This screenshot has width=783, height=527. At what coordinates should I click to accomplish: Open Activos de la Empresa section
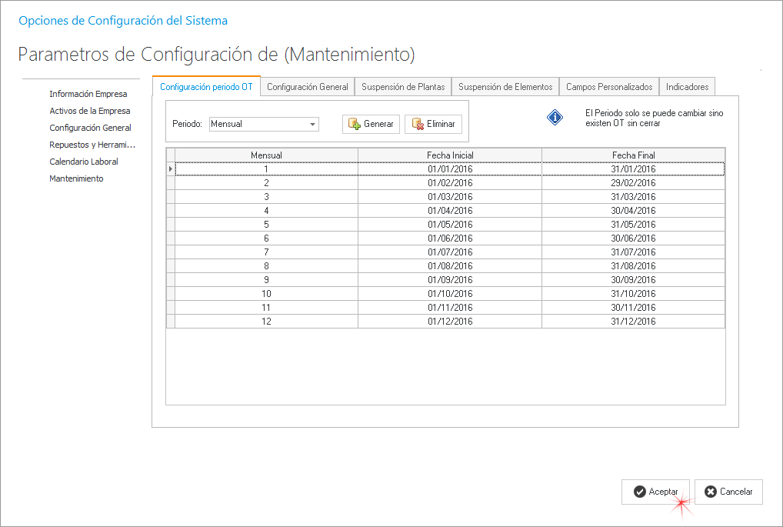point(90,111)
